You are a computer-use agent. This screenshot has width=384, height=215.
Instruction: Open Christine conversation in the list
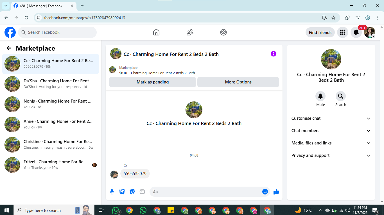[x=51, y=145]
